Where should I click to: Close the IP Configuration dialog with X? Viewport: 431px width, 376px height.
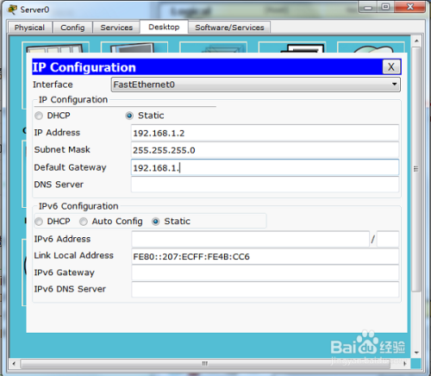(391, 67)
